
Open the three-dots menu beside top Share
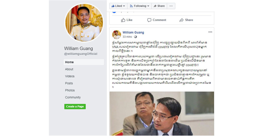point(171,6)
